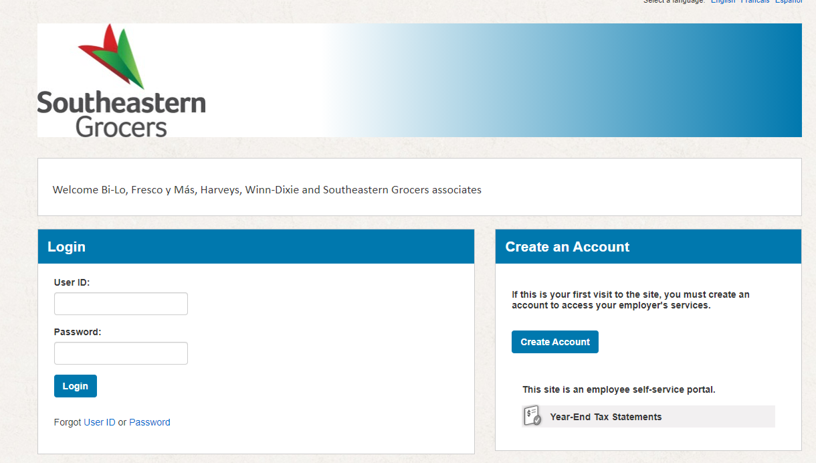816x463 pixels.
Task: Click the Login panel header
Action: (66, 246)
